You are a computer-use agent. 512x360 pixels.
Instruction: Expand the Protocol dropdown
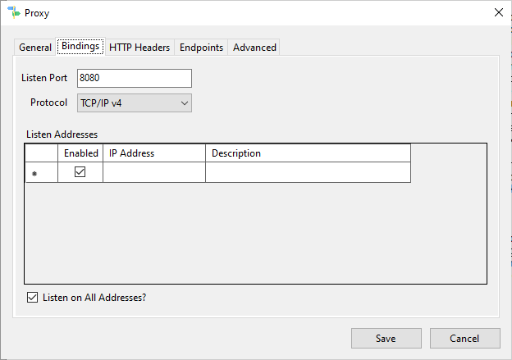pyautogui.click(x=135, y=103)
